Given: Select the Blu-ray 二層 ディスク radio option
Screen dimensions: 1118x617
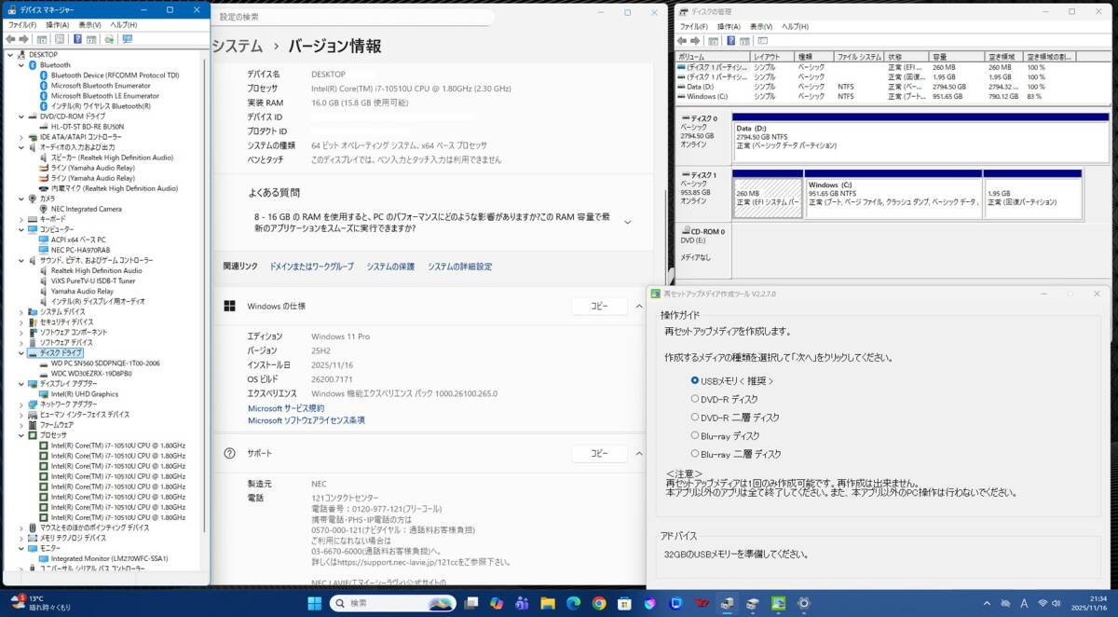Looking at the screenshot, I should (695, 454).
